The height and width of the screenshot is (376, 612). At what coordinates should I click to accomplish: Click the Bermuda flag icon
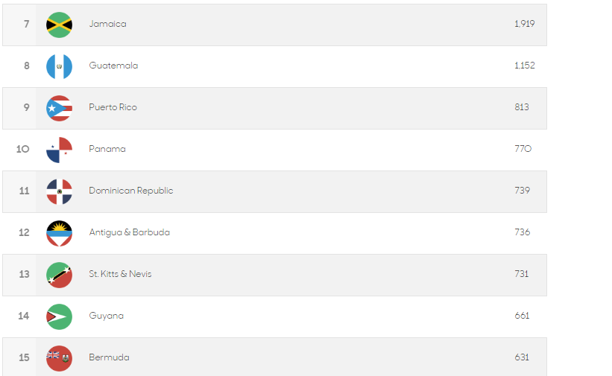(60, 358)
